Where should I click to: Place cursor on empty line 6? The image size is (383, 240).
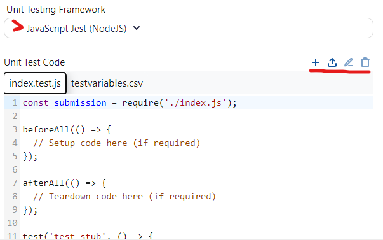click(198, 169)
